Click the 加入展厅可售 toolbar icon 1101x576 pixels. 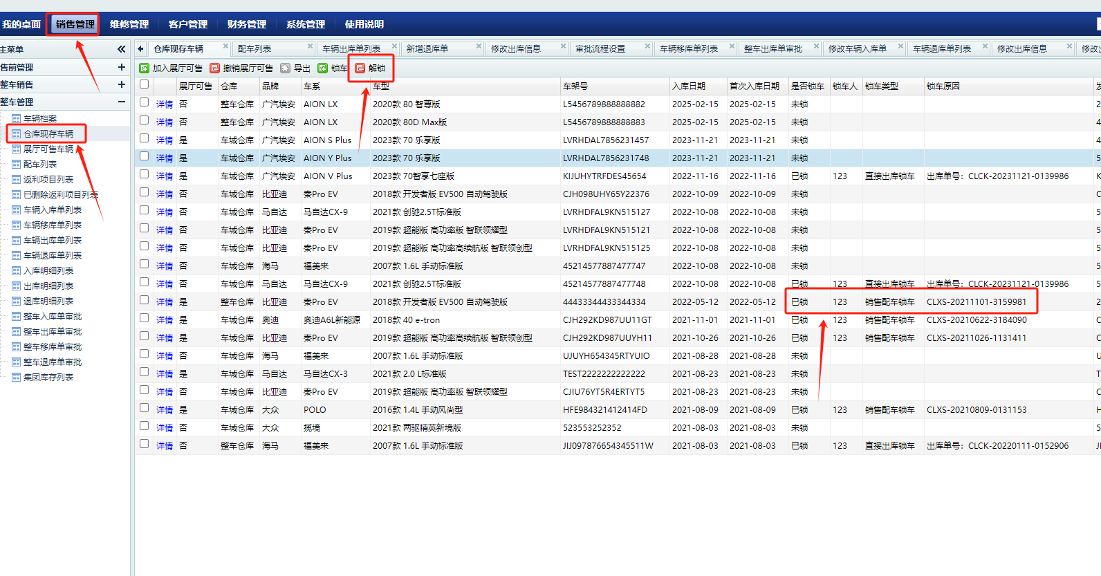[x=145, y=68]
